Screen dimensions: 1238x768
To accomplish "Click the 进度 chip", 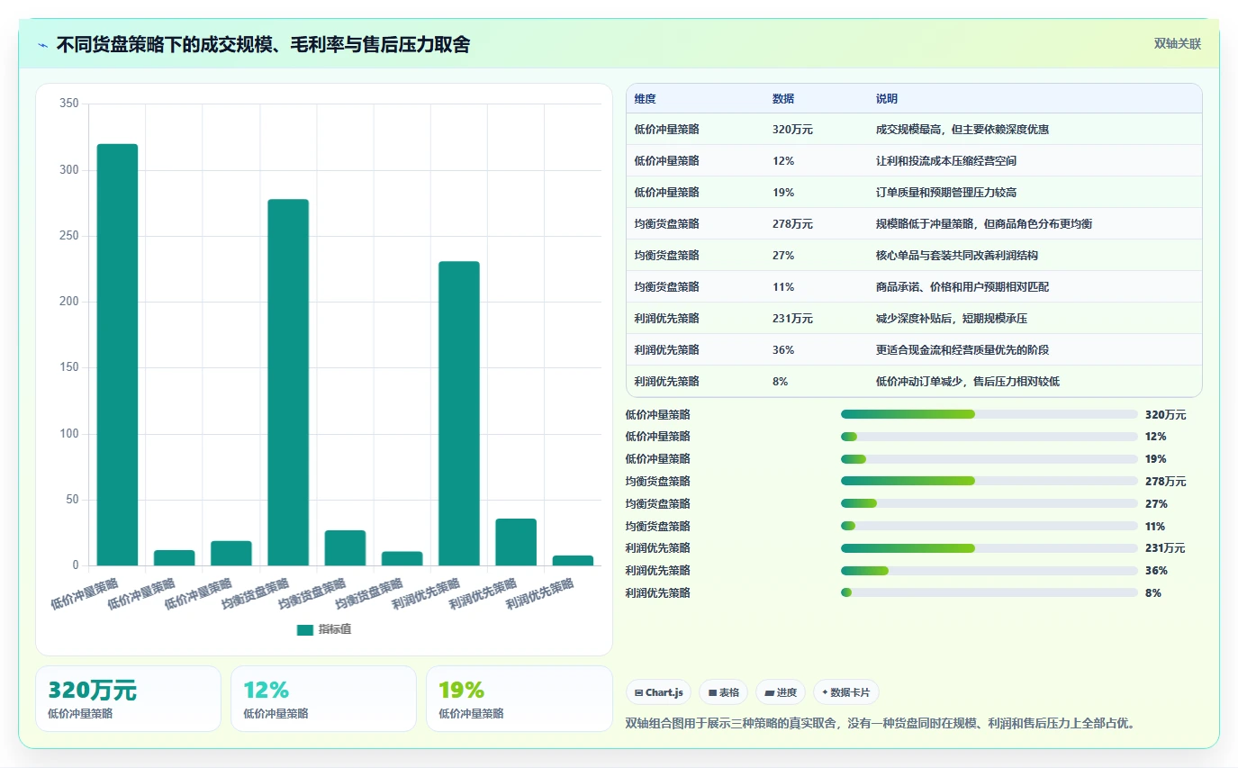I will 781,692.
